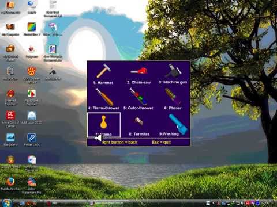Open My Network Places desktop icon
Image resolution: width=277 pixels, height=207 pixels.
10,53
